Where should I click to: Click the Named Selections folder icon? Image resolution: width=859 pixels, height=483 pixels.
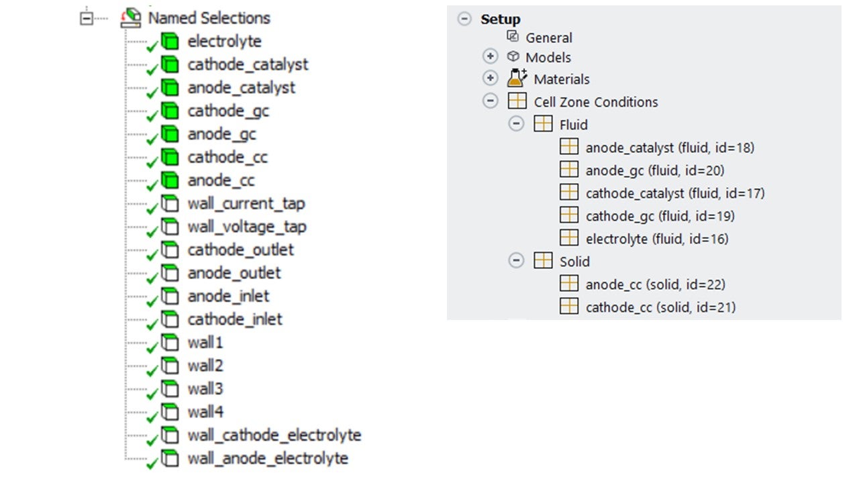[x=130, y=18]
